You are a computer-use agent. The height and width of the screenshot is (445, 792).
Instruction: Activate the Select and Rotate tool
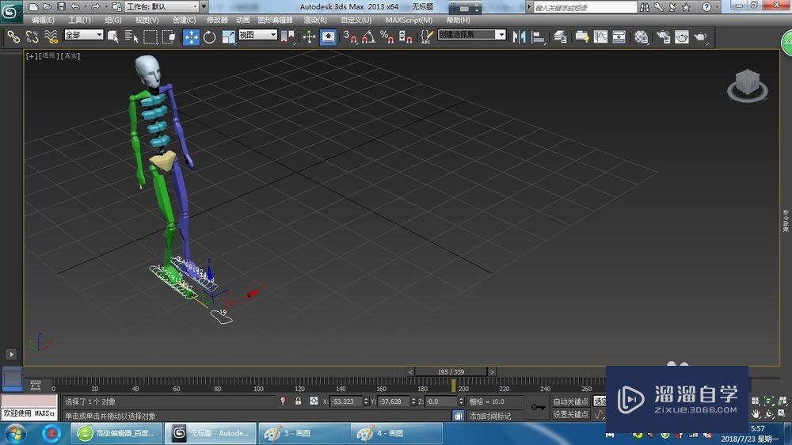pyautogui.click(x=210, y=37)
